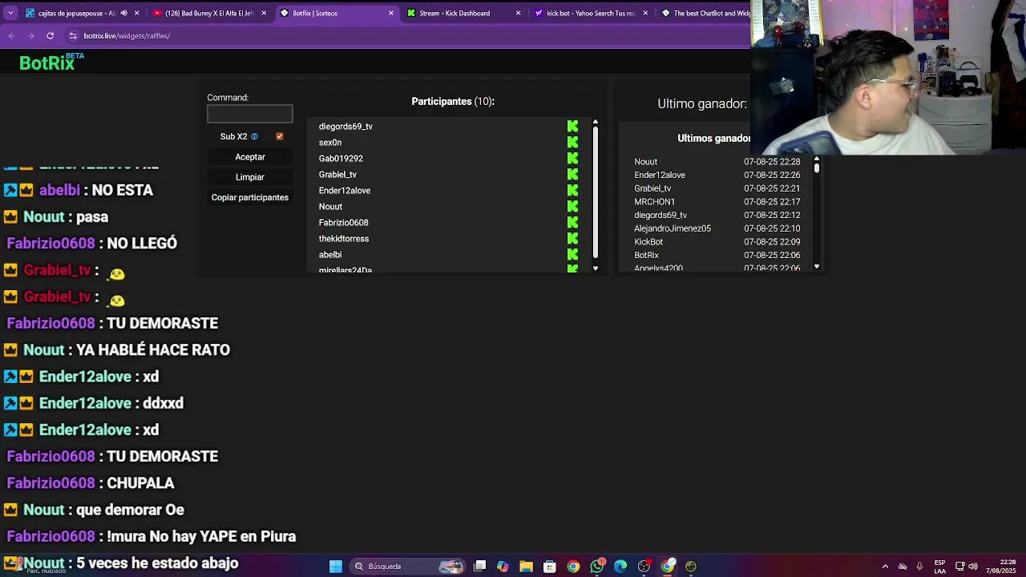Click participant name Gab019292
Image resolution: width=1026 pixels, height=577 pixels.
341,159
